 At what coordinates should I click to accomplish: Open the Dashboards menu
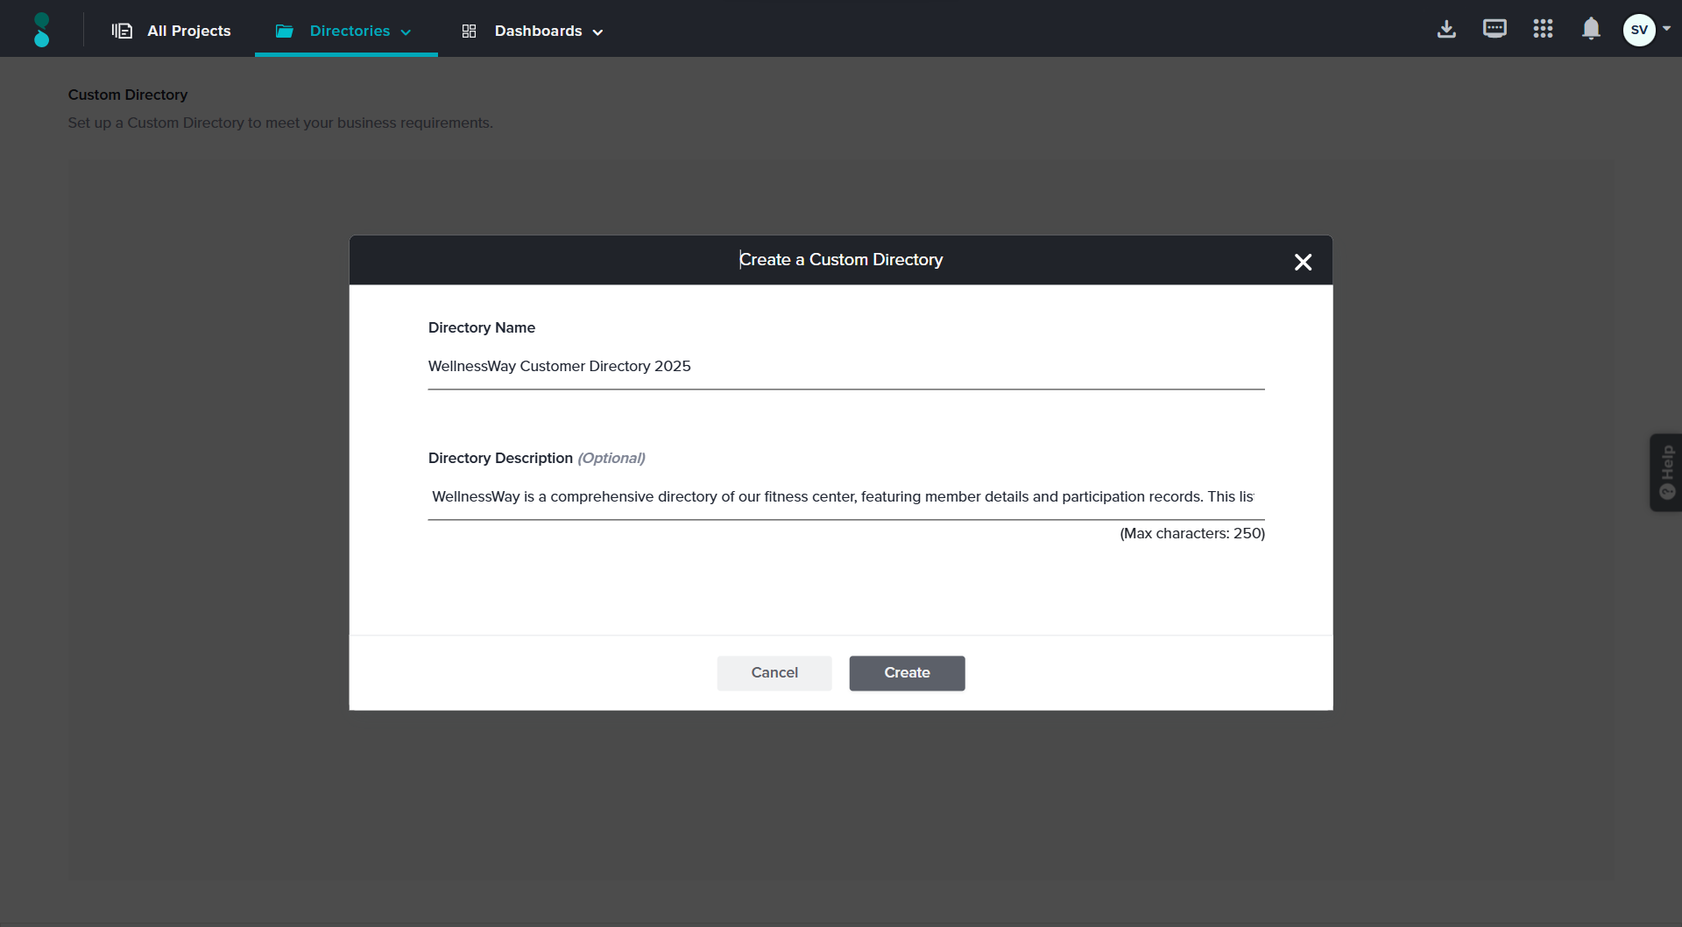(x=538, y=31)
